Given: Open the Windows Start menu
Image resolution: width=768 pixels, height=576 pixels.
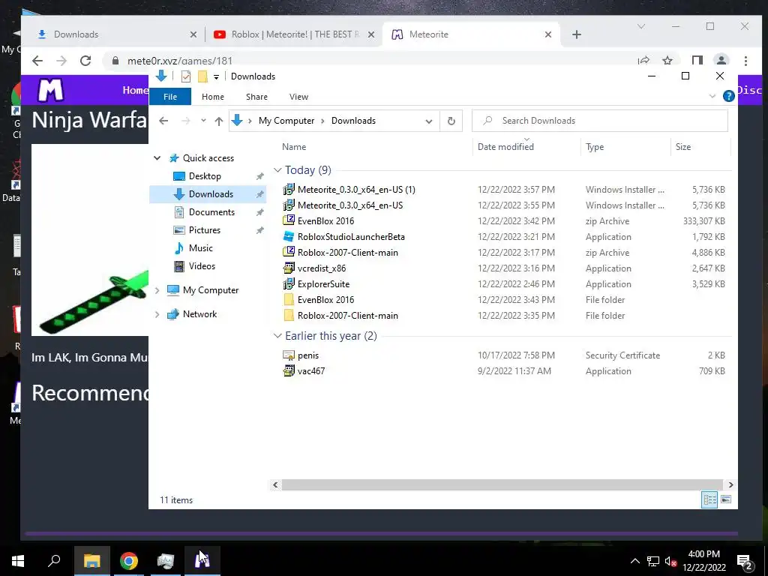Looking at the screenshot, I should pos(18,560).
